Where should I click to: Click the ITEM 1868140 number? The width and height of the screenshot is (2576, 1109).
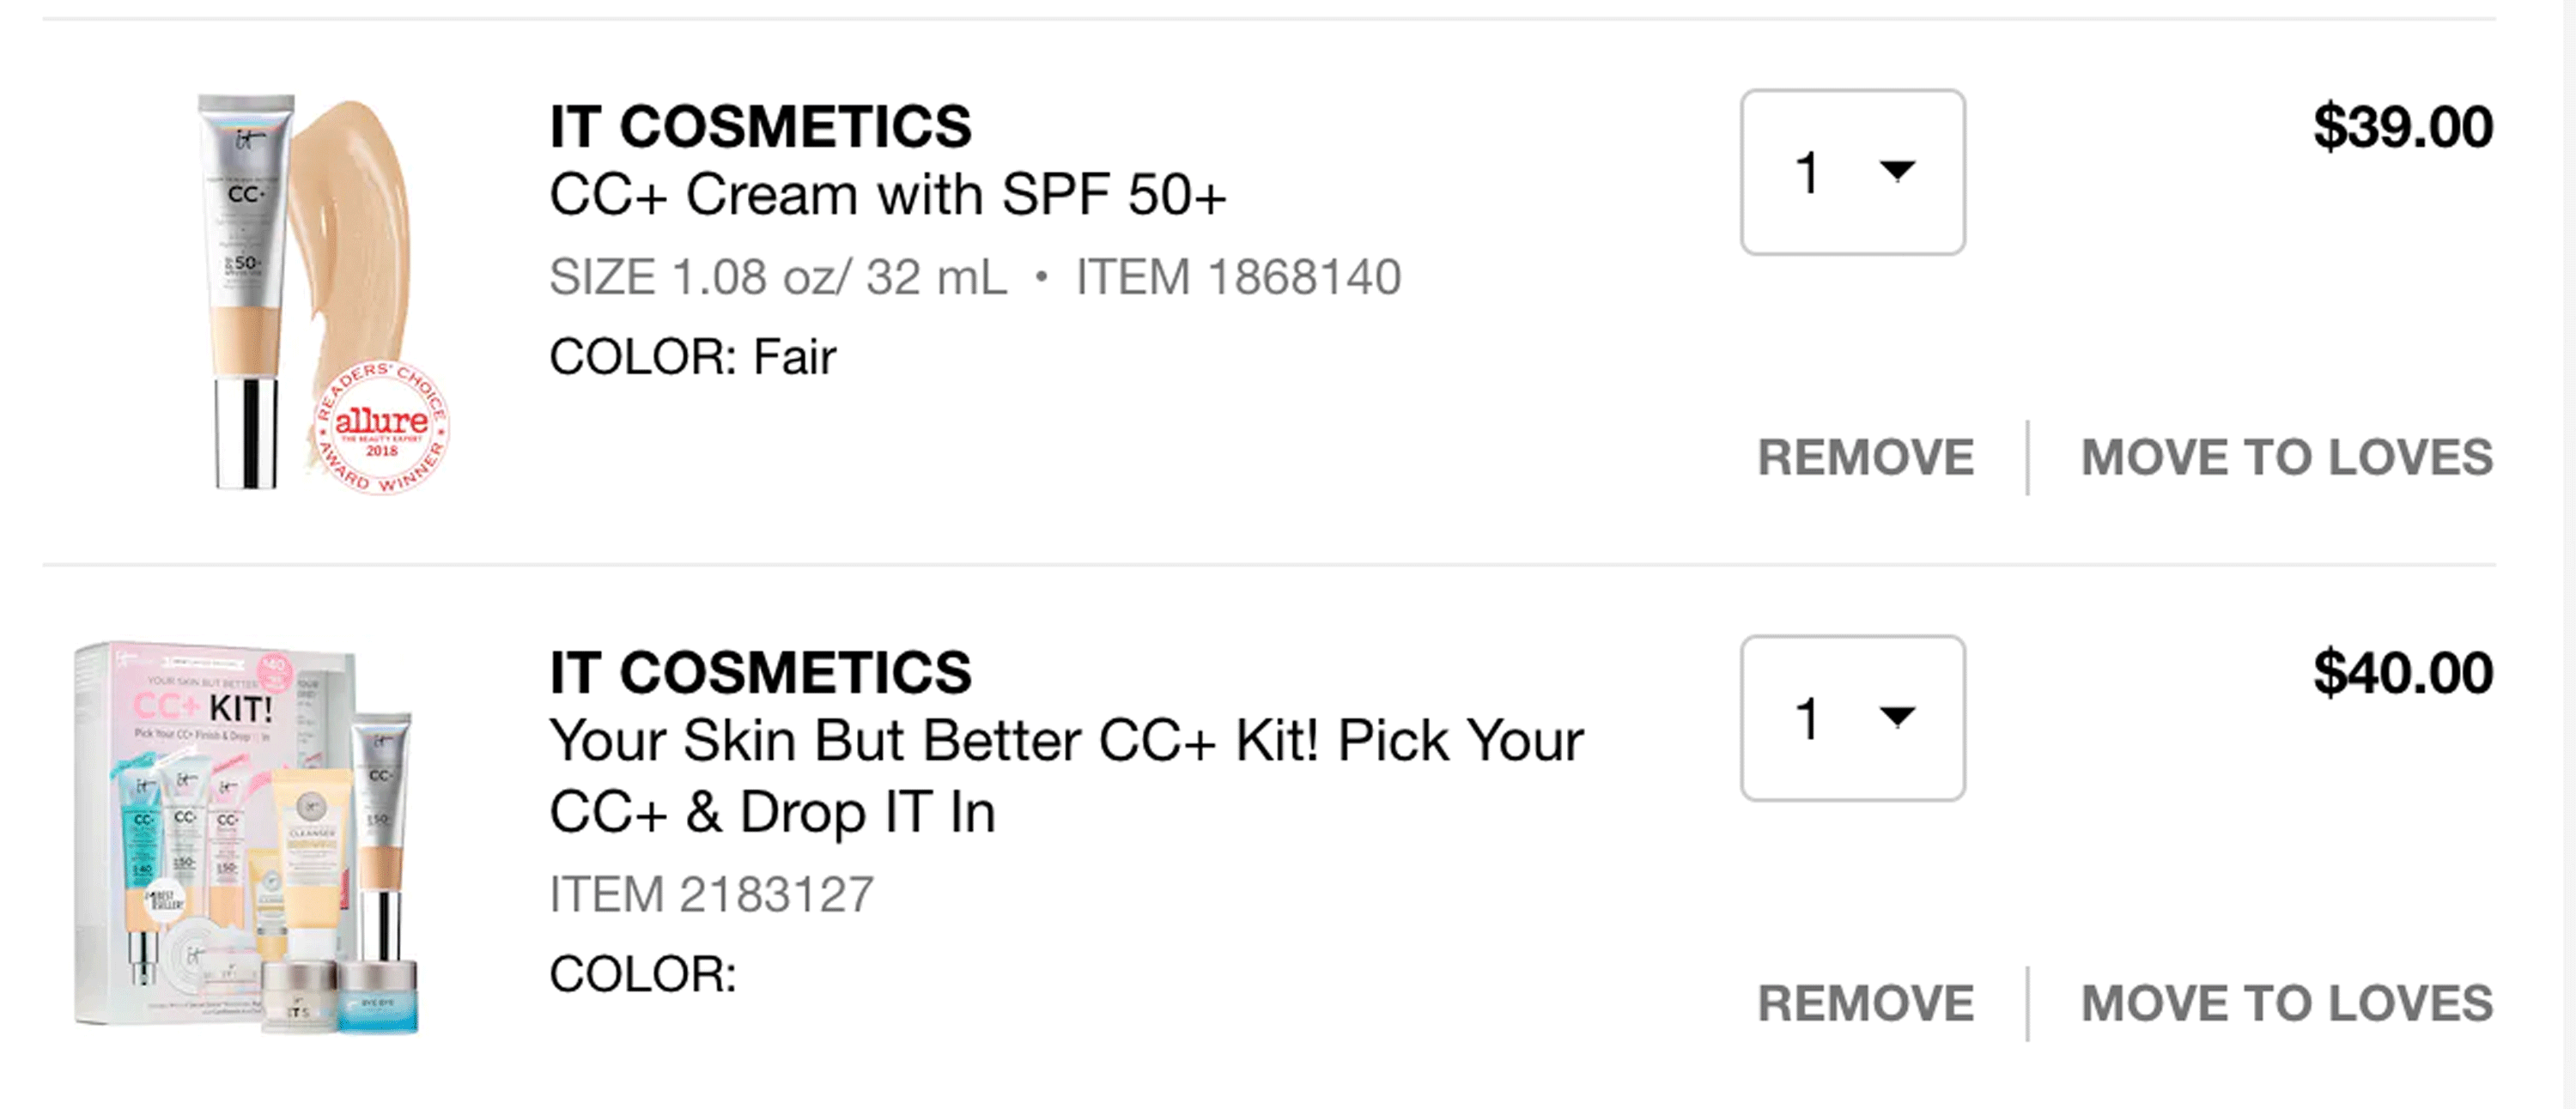(1238, 277)
